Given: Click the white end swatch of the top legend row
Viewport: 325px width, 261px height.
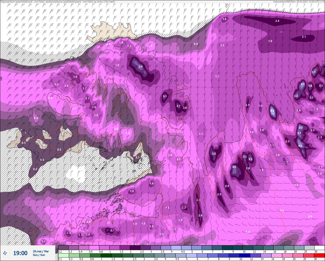Looking at the screenshot, I should (319, 248).
